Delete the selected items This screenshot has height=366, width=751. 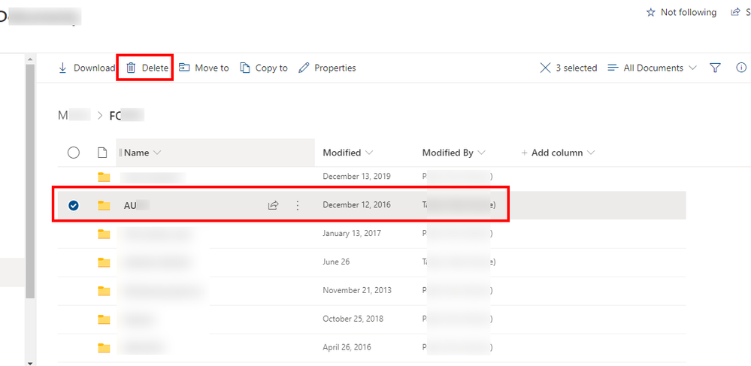(x=147, y=68)
